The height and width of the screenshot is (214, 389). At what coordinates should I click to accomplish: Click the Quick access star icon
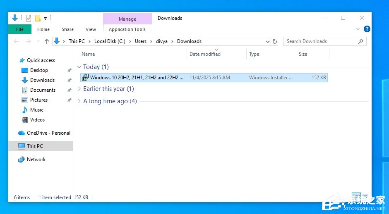22,60
